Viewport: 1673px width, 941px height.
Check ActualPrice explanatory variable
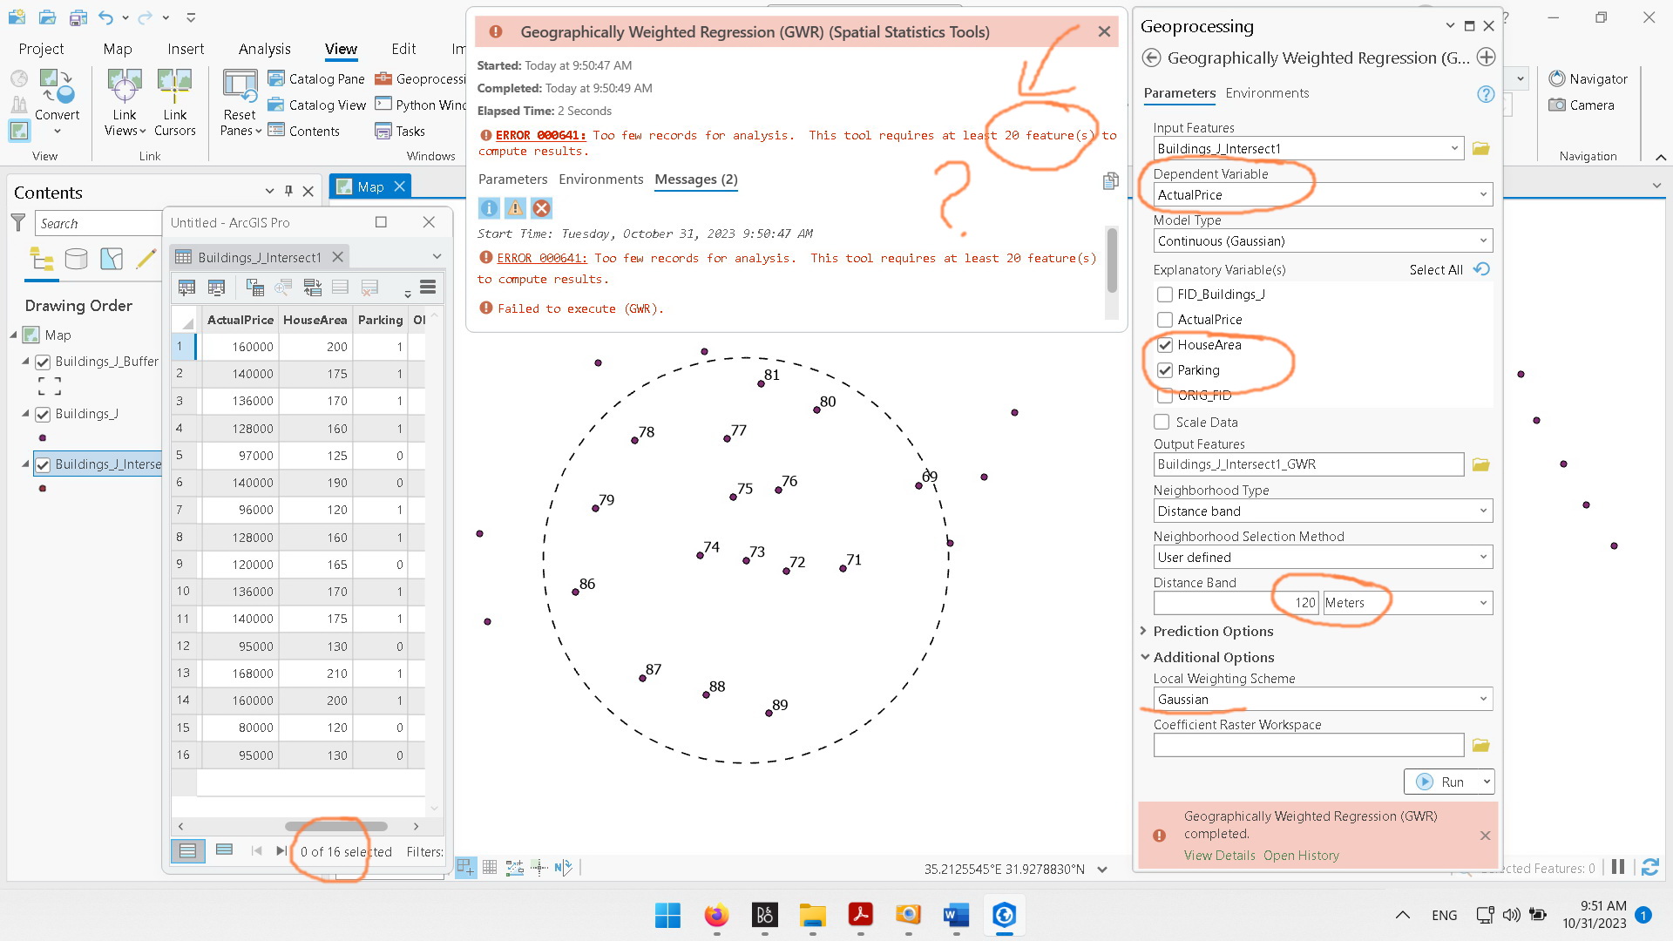pos(1165,320)
